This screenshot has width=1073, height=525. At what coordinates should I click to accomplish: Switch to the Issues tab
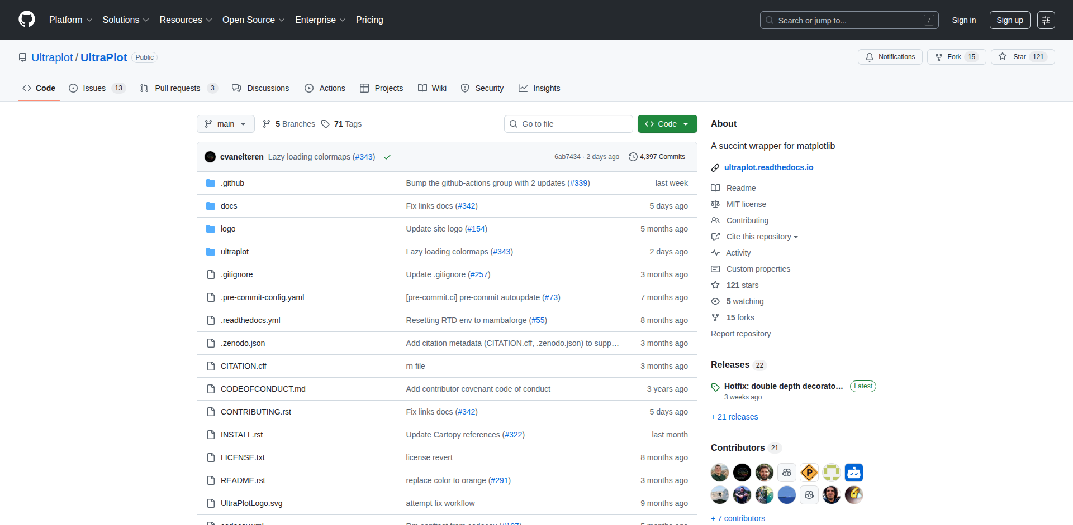point(97,88)
